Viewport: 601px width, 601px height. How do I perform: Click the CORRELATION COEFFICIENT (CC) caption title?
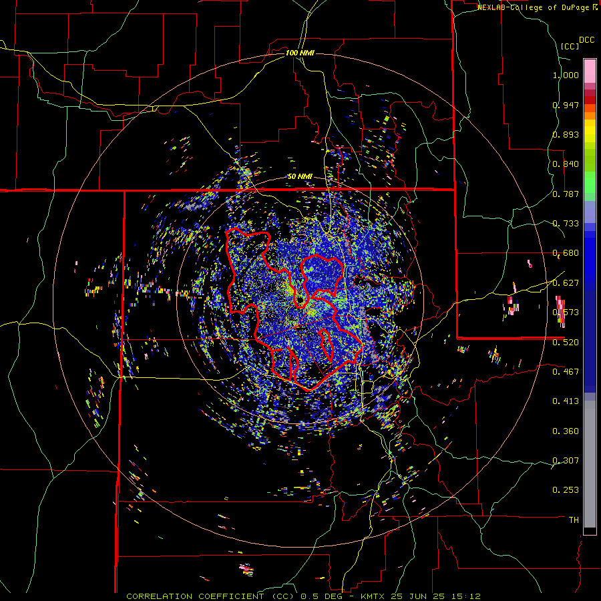pos(210,596)
